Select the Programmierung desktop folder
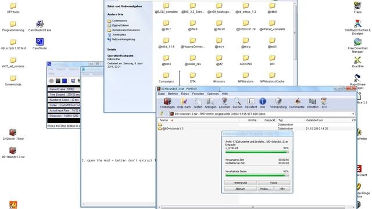Image resolution: width=372 pixels, height=209 pixels. 13,26
